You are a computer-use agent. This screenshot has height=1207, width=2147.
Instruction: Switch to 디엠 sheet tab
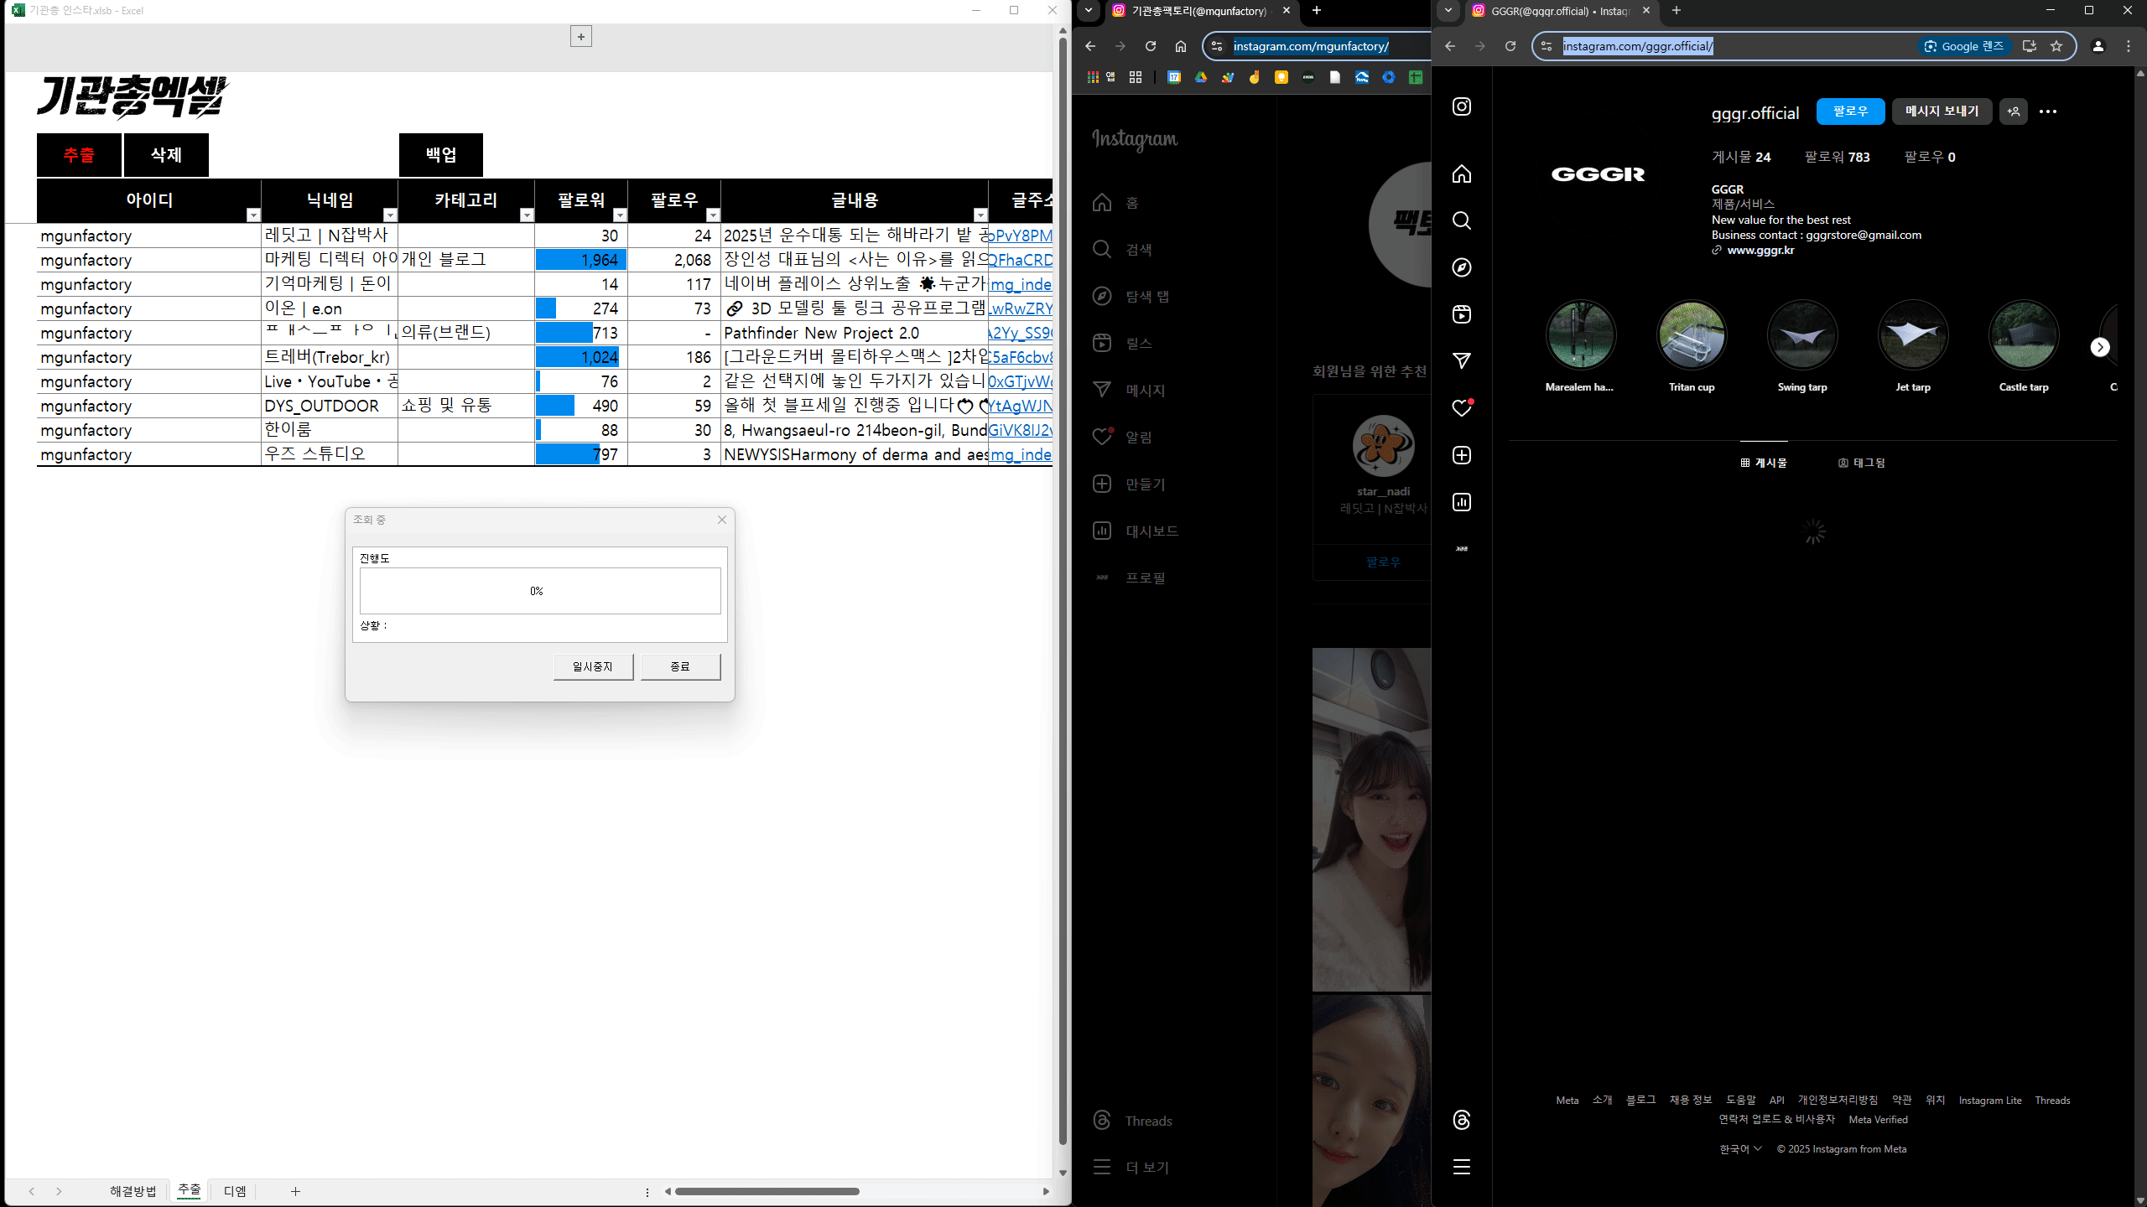(235, 1191)
